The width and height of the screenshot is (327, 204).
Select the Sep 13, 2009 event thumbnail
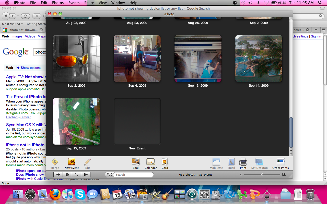(x=198, y=59)
